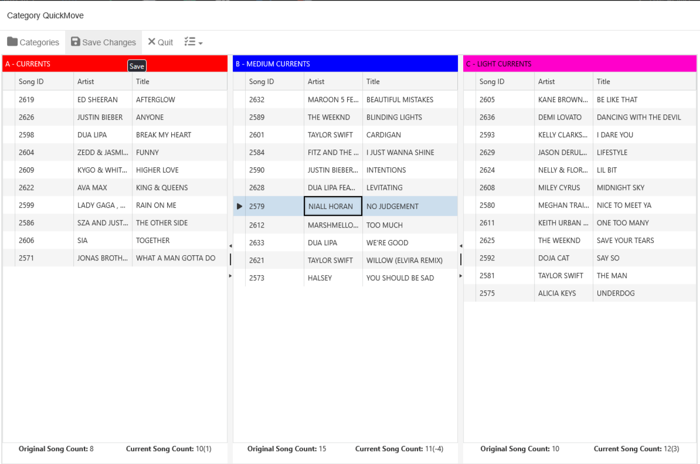
Task: Click the NIALL HORAN artist cell
Action: (332, 206)
